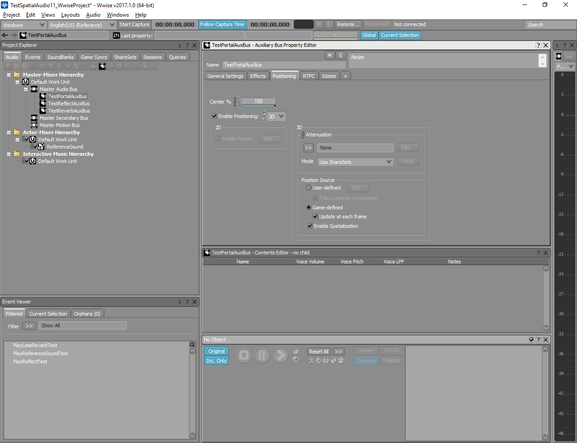Click the Contents Editor scrollbar up arrow
The image size is (577, 443).
[546, 269]
